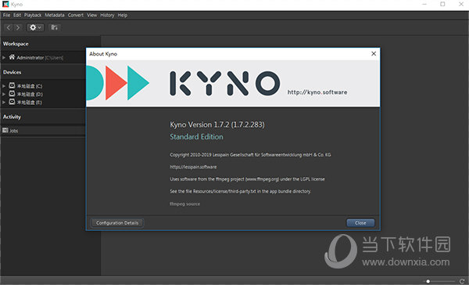
Task: Click the Workspace panel header
Action: pos(16,44)
